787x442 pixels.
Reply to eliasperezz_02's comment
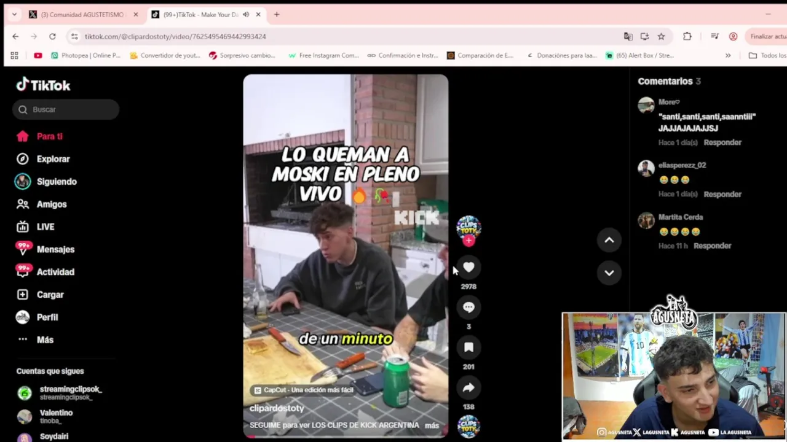point(722,194)
